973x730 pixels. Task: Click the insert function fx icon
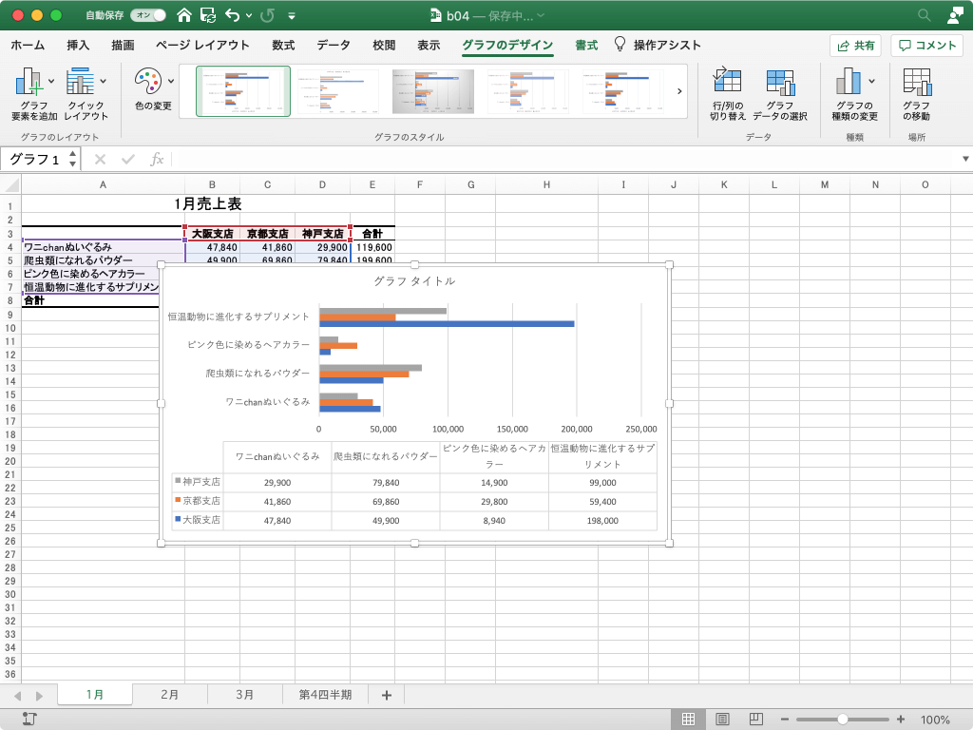[x=157, y=160]
